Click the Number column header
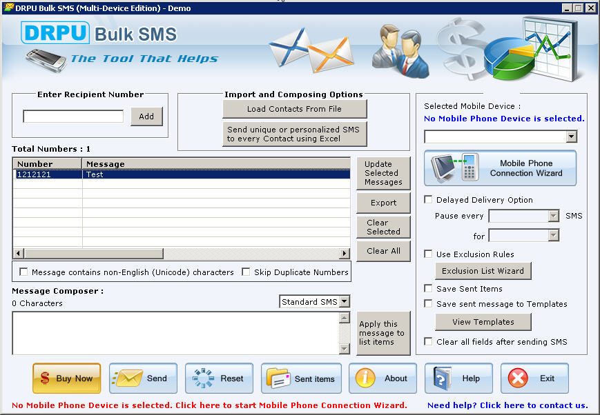The width and height of the screenshot is (600, 415). [48, 164]
